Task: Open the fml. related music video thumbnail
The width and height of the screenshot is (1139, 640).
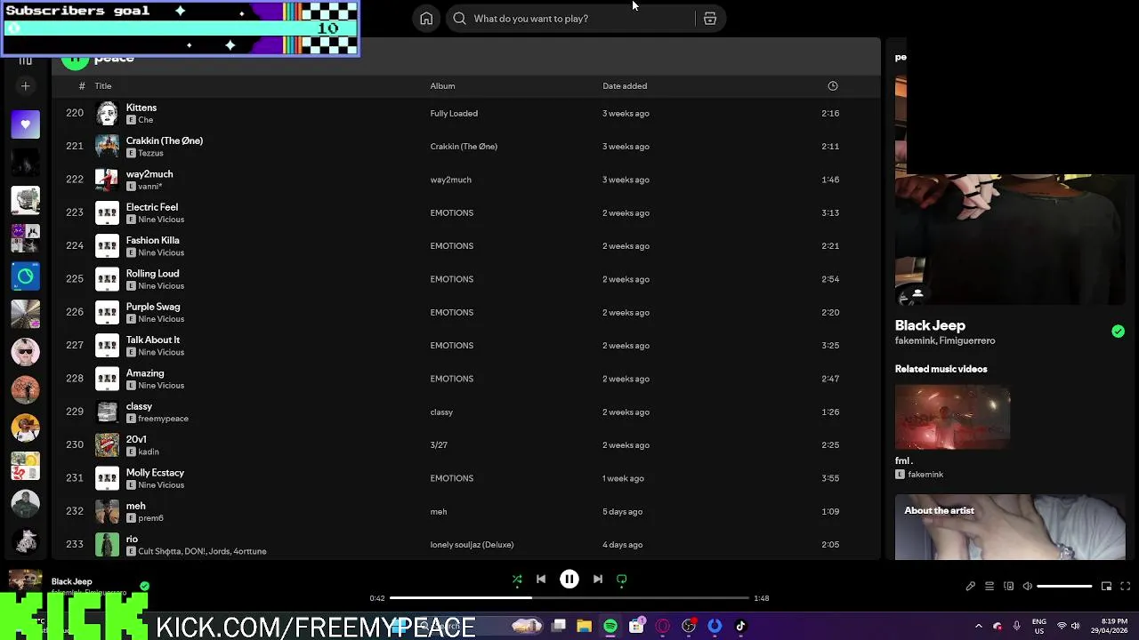Action: [952, 417]
